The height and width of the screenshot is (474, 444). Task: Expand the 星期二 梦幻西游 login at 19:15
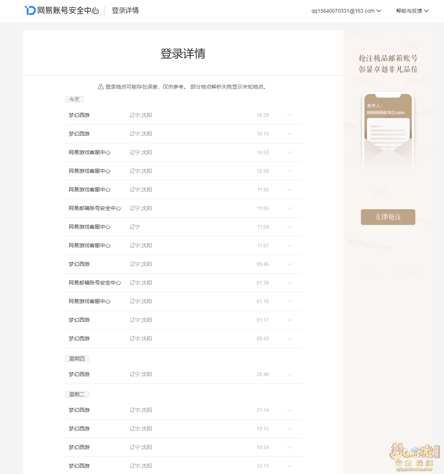(x=289, y=429)
